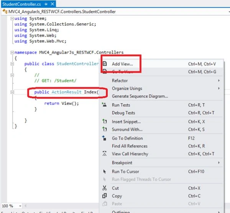Open the 100 % zoom dropdown
The height and width of the screenshot is (213, 230).
pyautogui.click(x=20, y=206)
